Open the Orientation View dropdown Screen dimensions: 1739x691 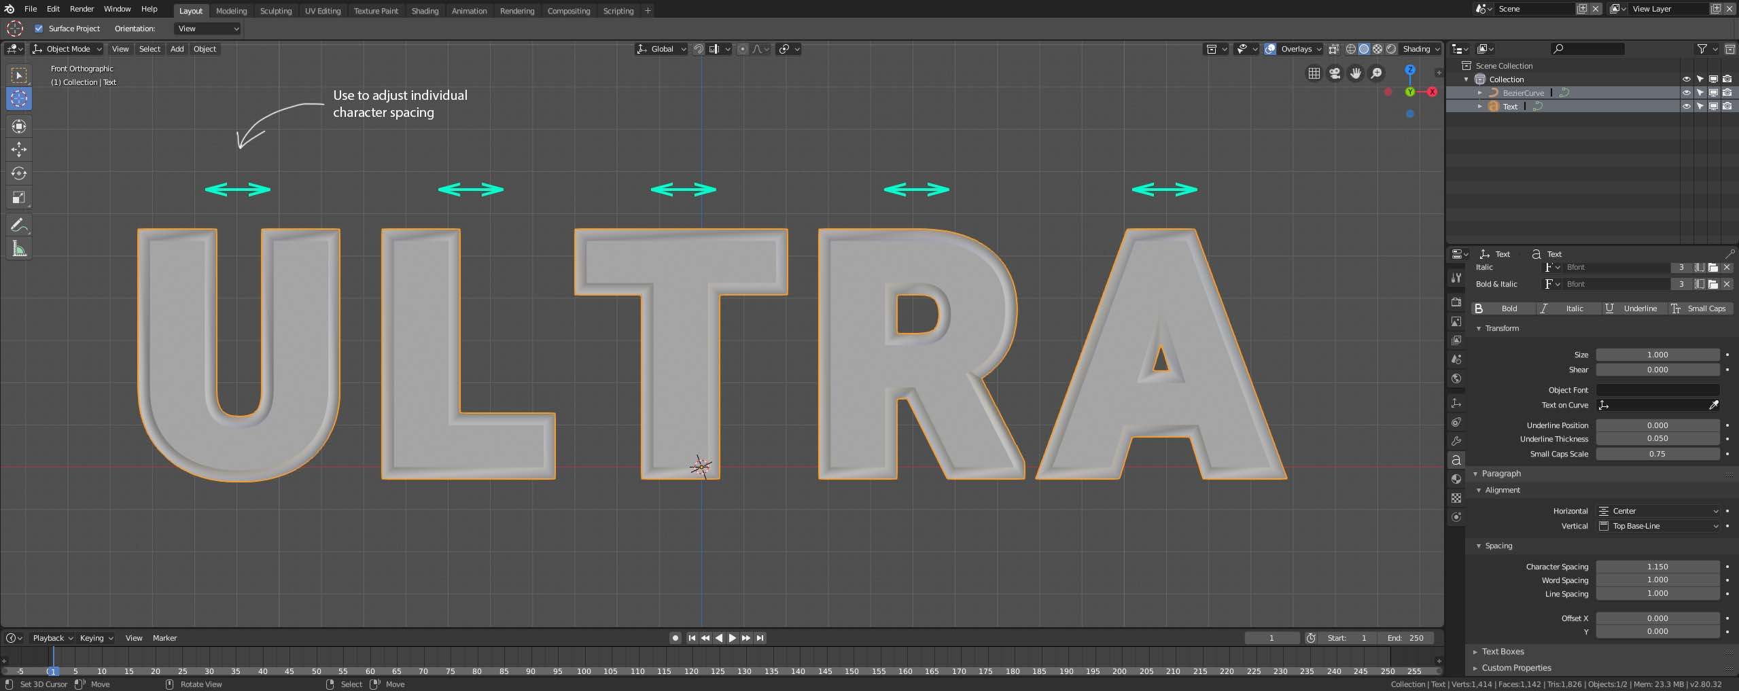(x=207, y=29)
